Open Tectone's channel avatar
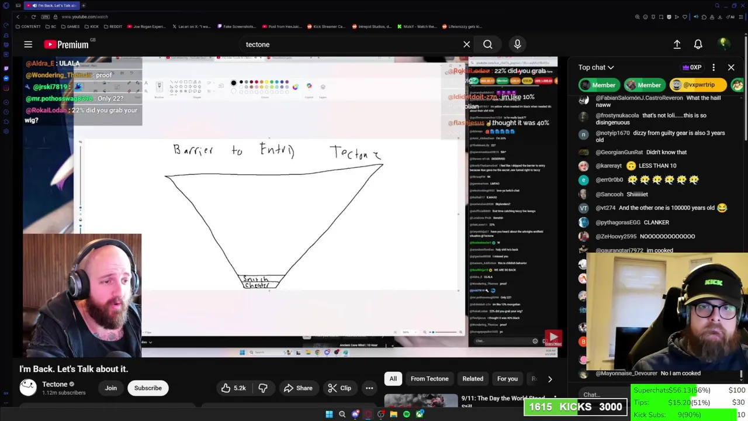 [x=28, y=388]
